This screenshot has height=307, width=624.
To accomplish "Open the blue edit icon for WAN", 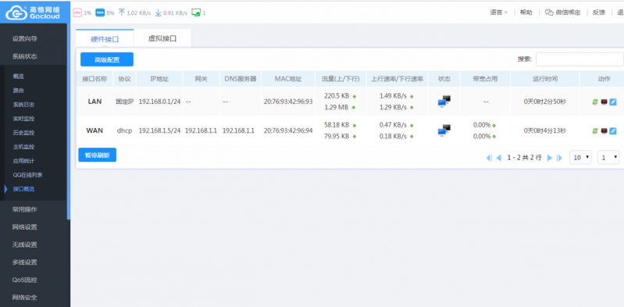I will (x=613, y=130).
